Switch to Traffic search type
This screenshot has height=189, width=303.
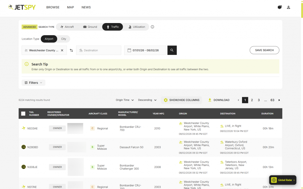click(x=112, y=27)
